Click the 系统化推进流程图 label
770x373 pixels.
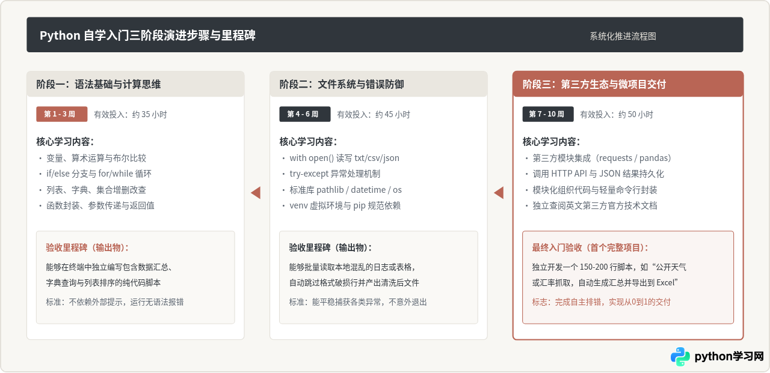[x=623, y=36]
